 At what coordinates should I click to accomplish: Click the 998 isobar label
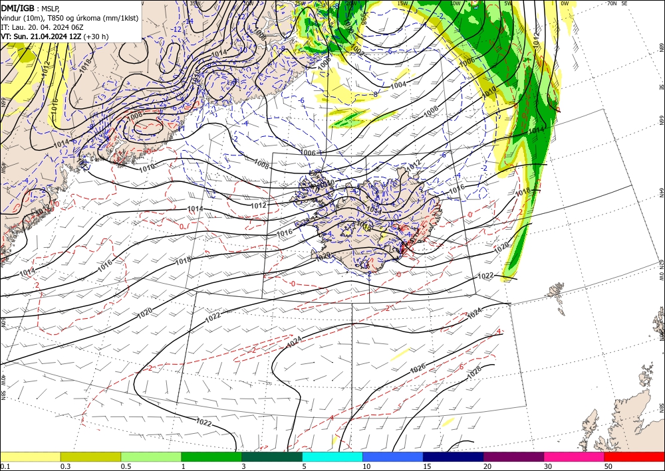tap(364, 18)
